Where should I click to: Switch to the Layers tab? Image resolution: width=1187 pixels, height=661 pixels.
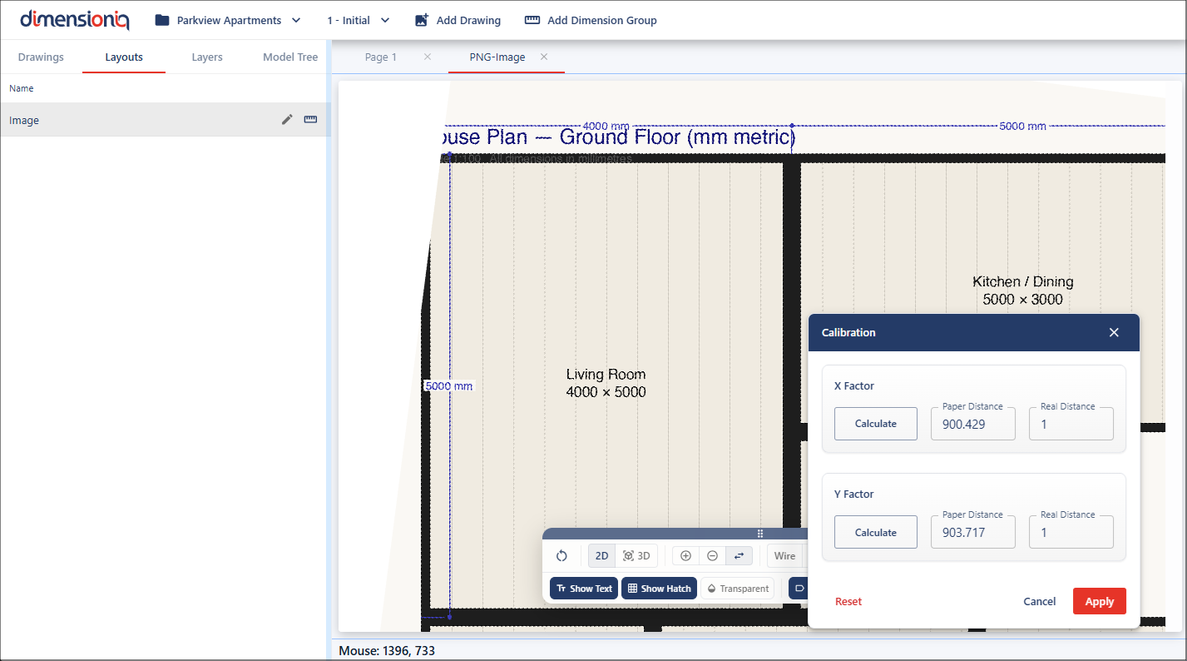(207, 57)
